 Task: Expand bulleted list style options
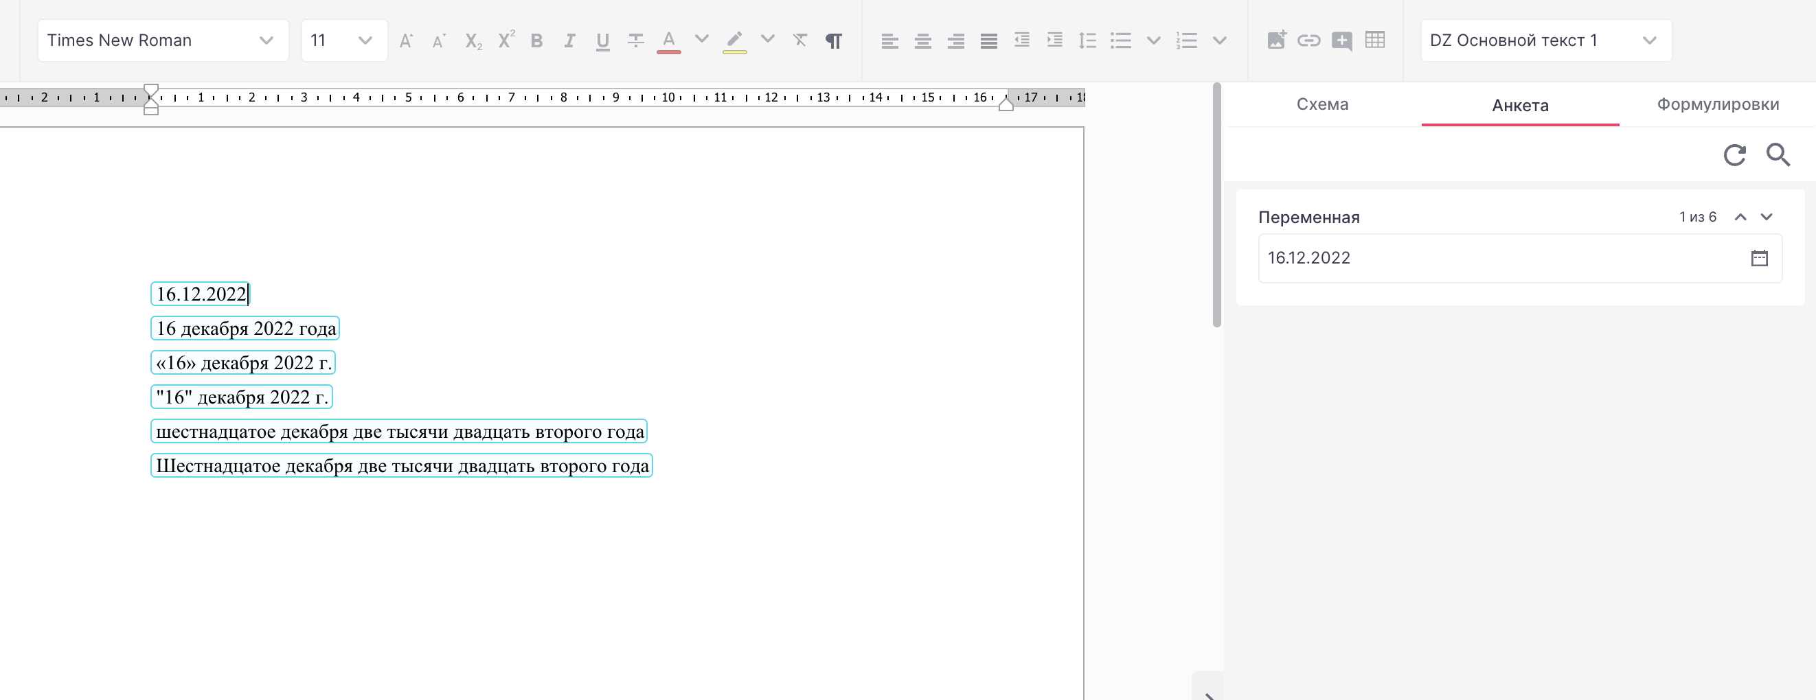1153,41
